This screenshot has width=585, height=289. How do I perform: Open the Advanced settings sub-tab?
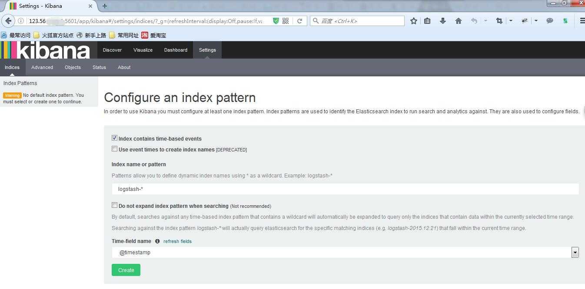click(42, 67)
